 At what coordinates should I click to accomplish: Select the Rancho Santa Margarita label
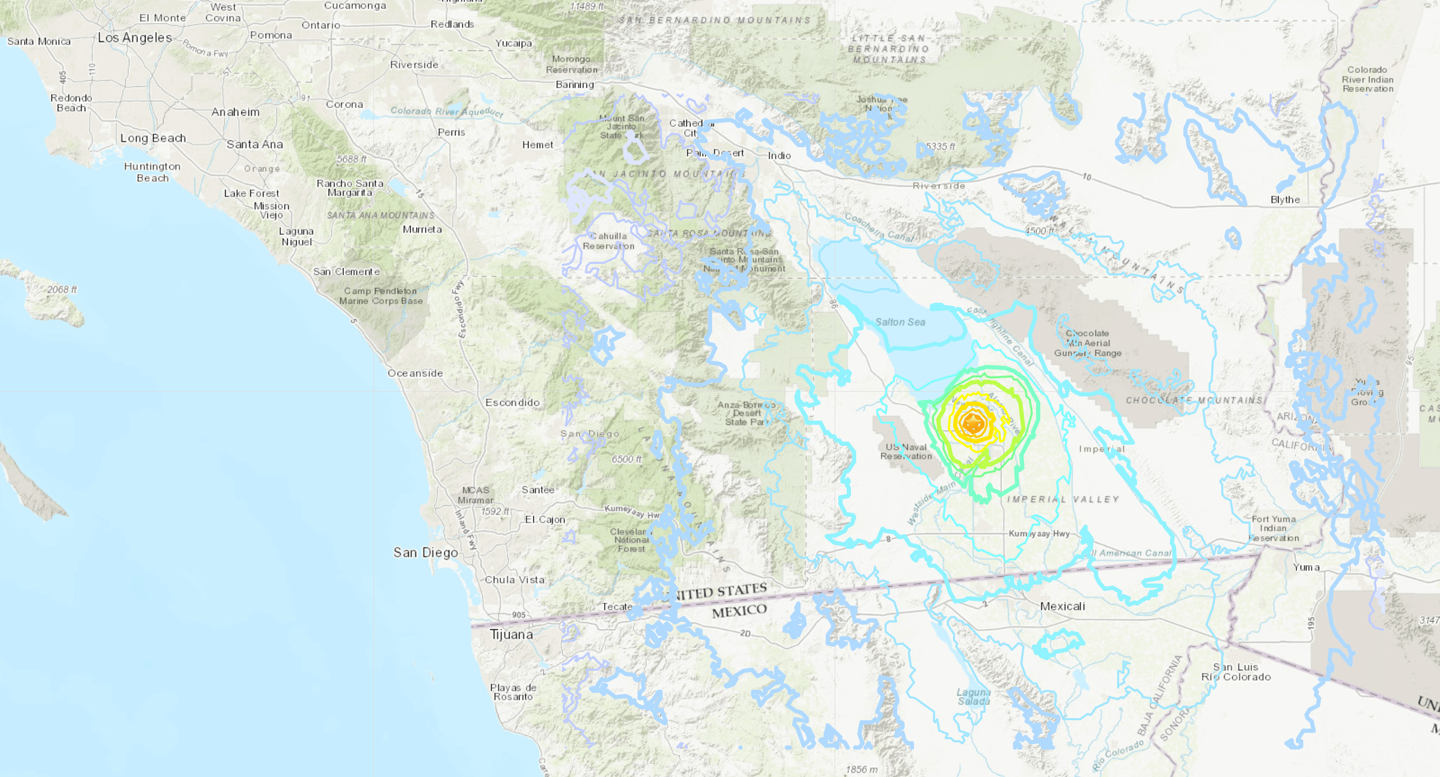coord(350,188)
